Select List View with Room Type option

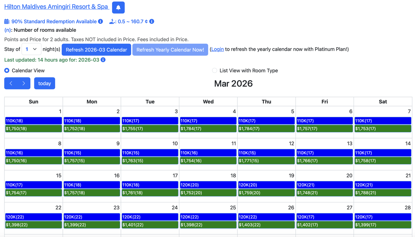214,71
